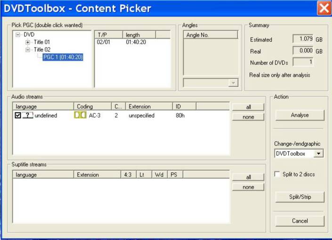Select Title 02 tree item
332x240 pixels.
42,49
